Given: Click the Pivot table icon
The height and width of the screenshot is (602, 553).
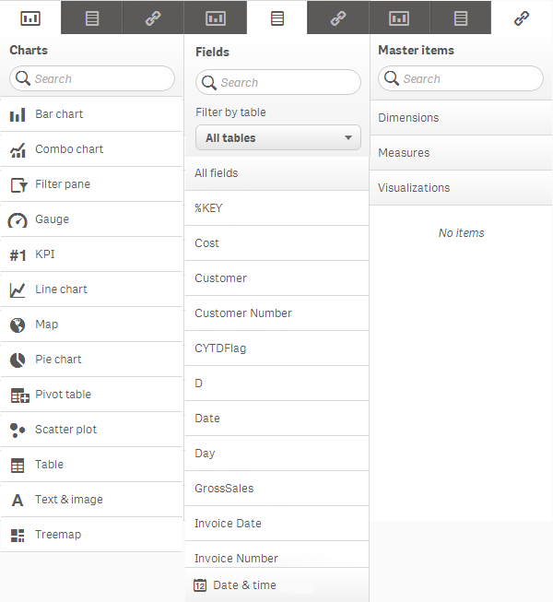Looking at the screenshot, I should 19,395.
